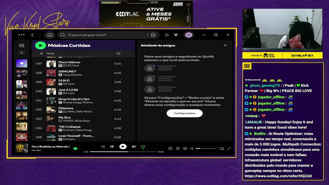Image resolution: width=329 pixels, height=185 pixels.
Task: Open the three-dots menu in Spotify
Action: 22,35
